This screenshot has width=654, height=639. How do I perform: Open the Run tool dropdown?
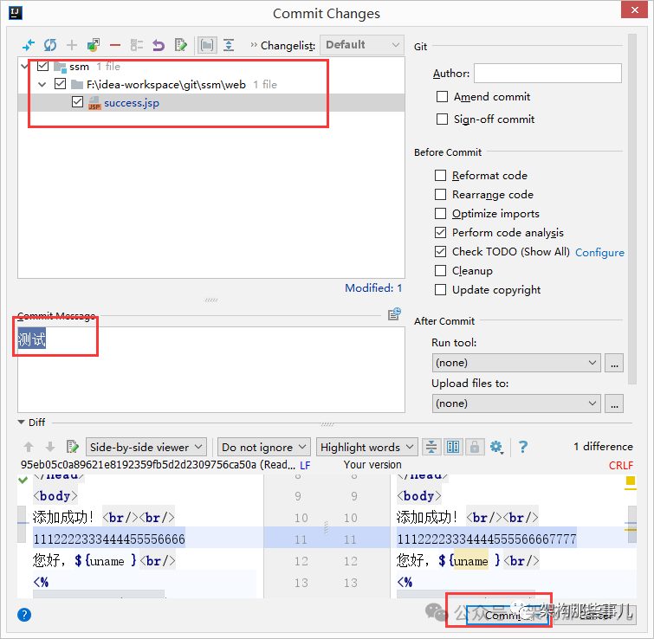pos(516,363)
